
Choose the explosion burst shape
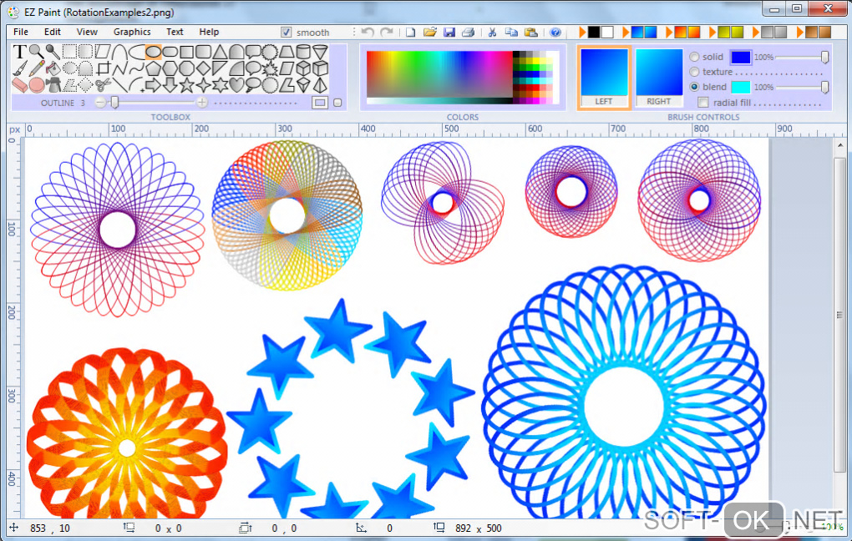point(270,69)
